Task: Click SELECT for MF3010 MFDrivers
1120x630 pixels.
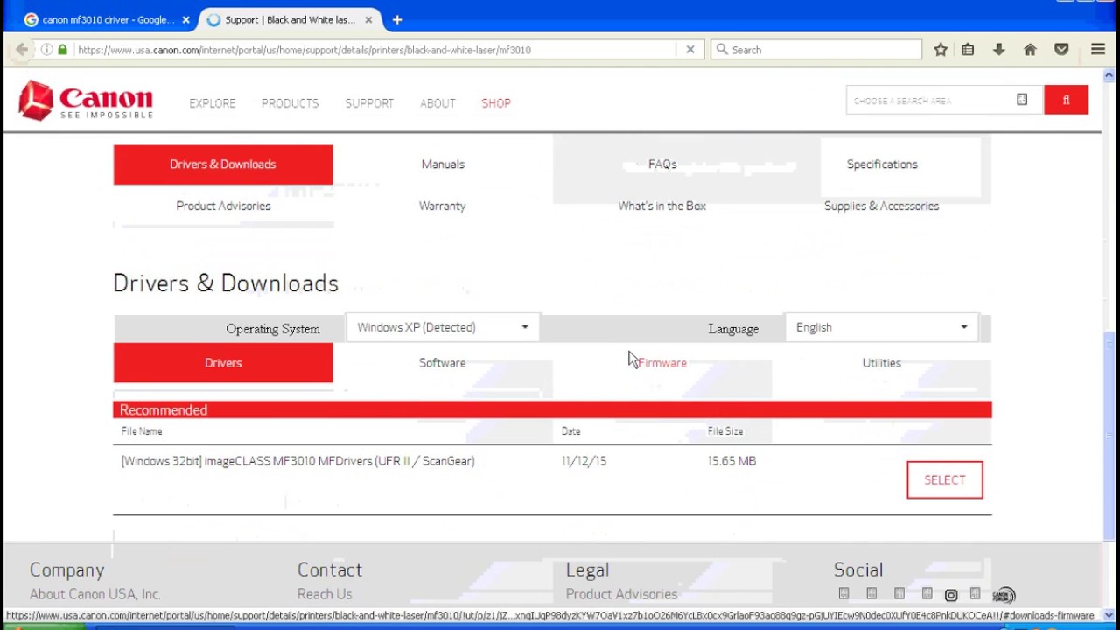Action: 945,480
